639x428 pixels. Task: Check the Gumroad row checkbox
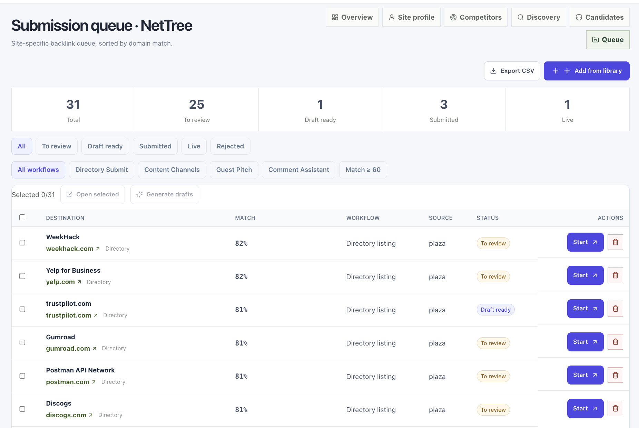click(22, 342)
